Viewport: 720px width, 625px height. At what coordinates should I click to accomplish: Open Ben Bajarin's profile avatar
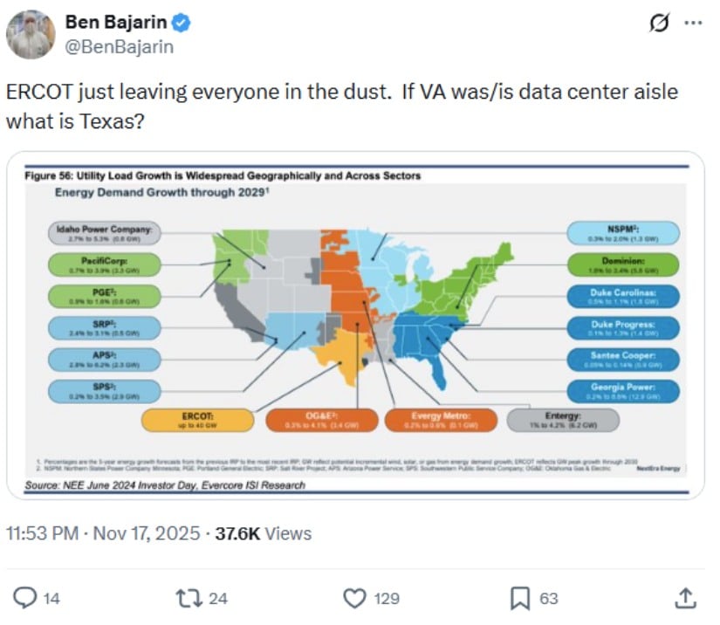(x=30, y=31)
